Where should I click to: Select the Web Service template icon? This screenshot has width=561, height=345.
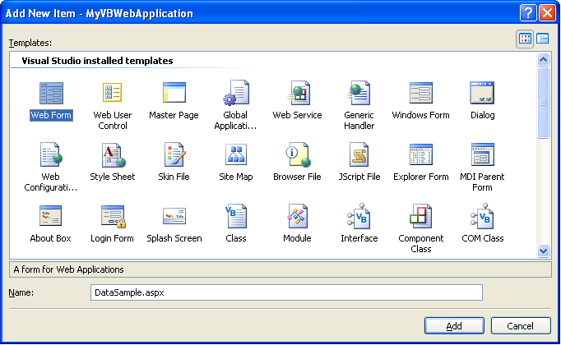coord(297,94)
